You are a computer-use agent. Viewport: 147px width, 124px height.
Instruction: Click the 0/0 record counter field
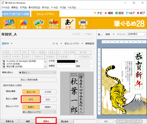[106, 121]
